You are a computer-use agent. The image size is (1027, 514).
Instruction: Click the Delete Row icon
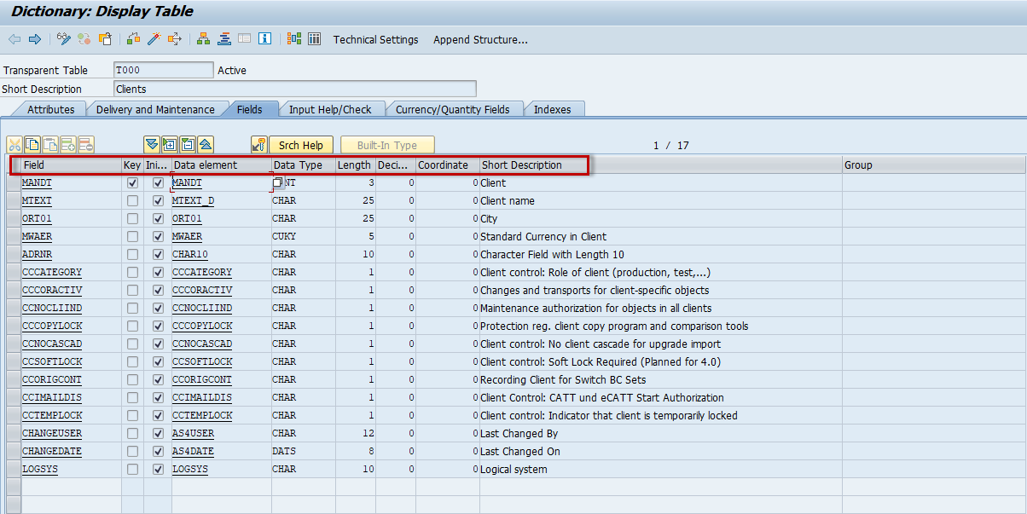click(x=85, y=144)
